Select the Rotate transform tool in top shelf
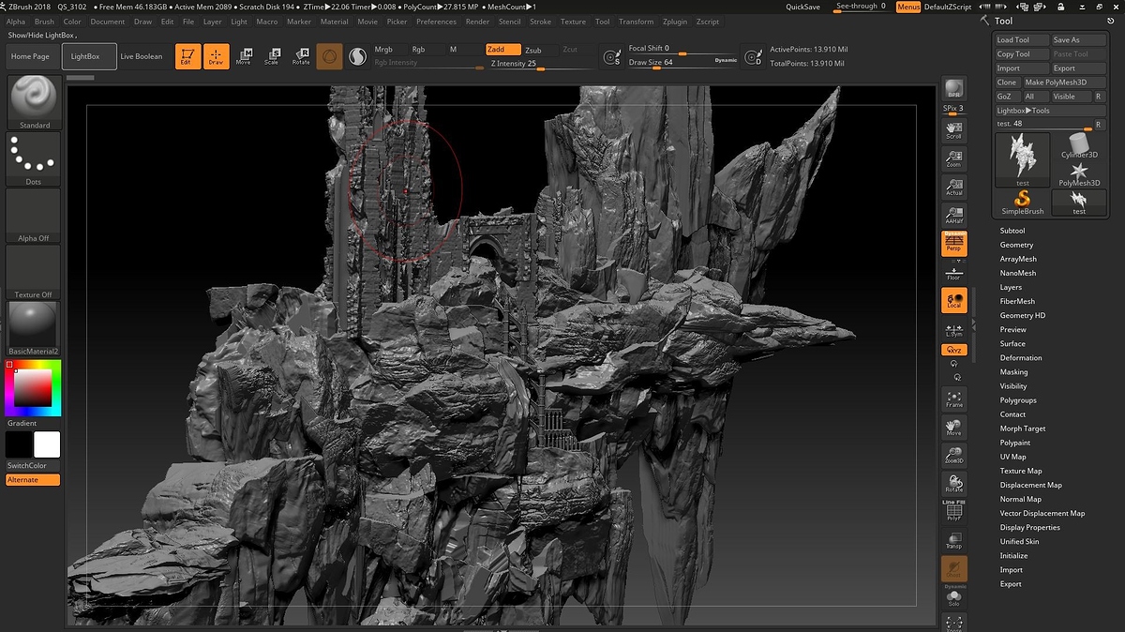Image resolution: width=1125 pixels, height=632 pixels. (301, 56)
